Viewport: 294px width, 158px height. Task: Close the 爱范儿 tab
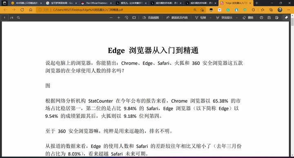pyautogui.click(x=146, y=3)
